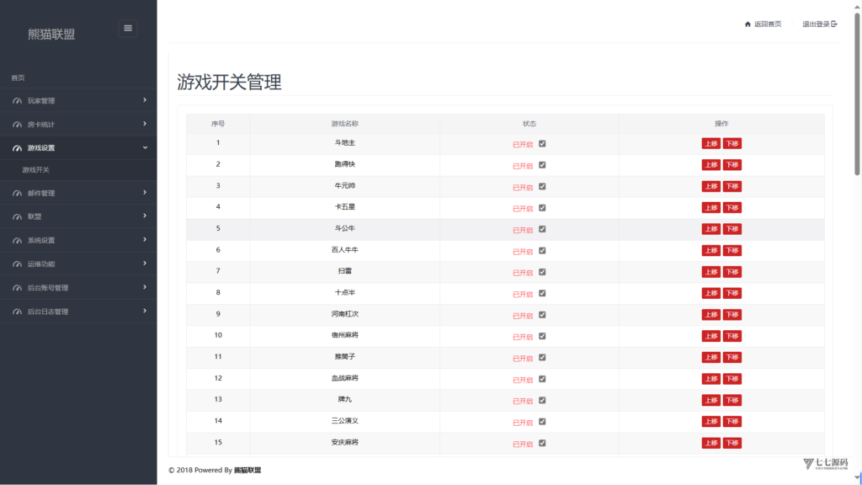Open the 首页 sidebar item

coord(19,78)
